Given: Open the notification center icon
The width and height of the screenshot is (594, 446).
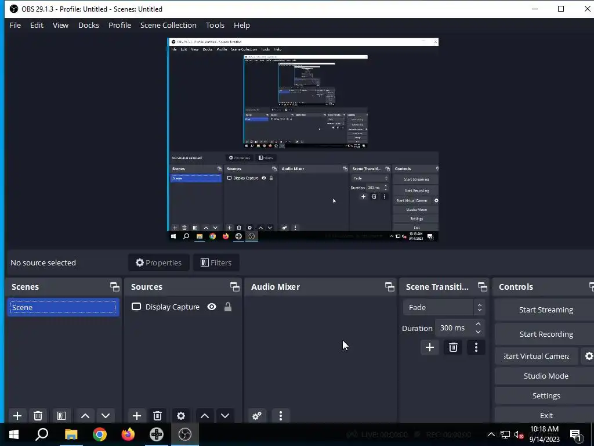Looking at the screenshot, I should 576,434.
